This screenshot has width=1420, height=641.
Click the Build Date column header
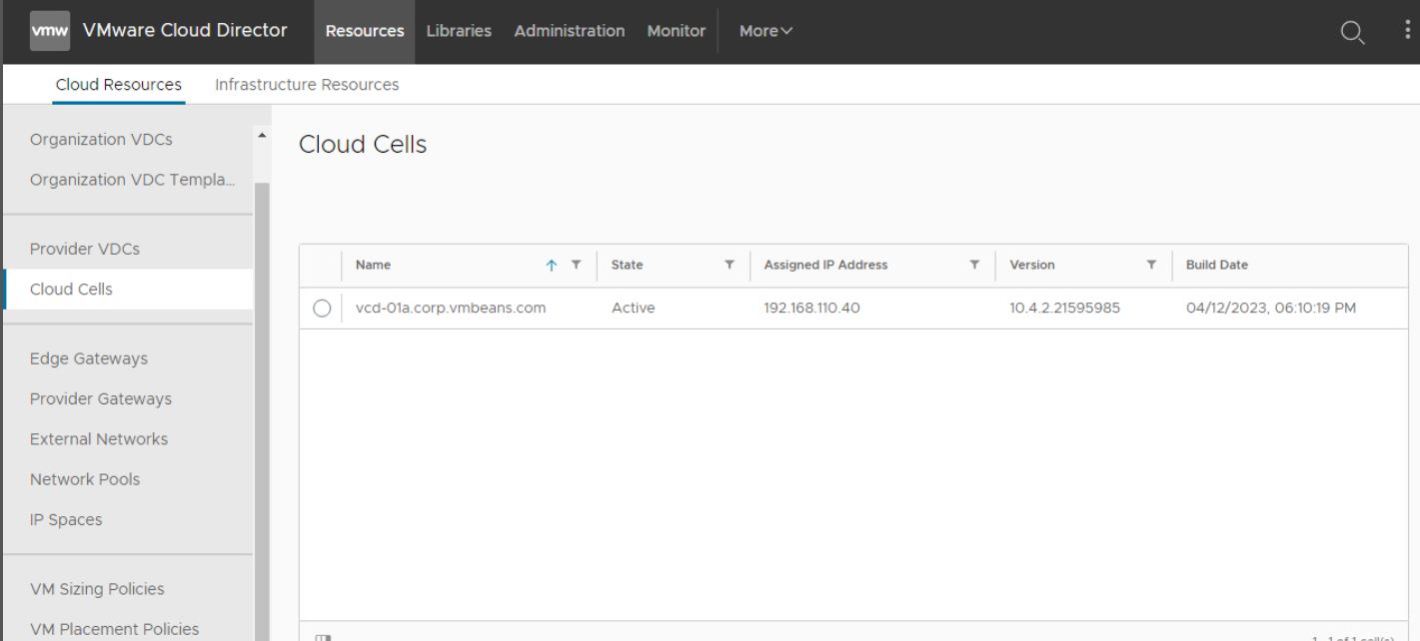tap(1216, 266)
